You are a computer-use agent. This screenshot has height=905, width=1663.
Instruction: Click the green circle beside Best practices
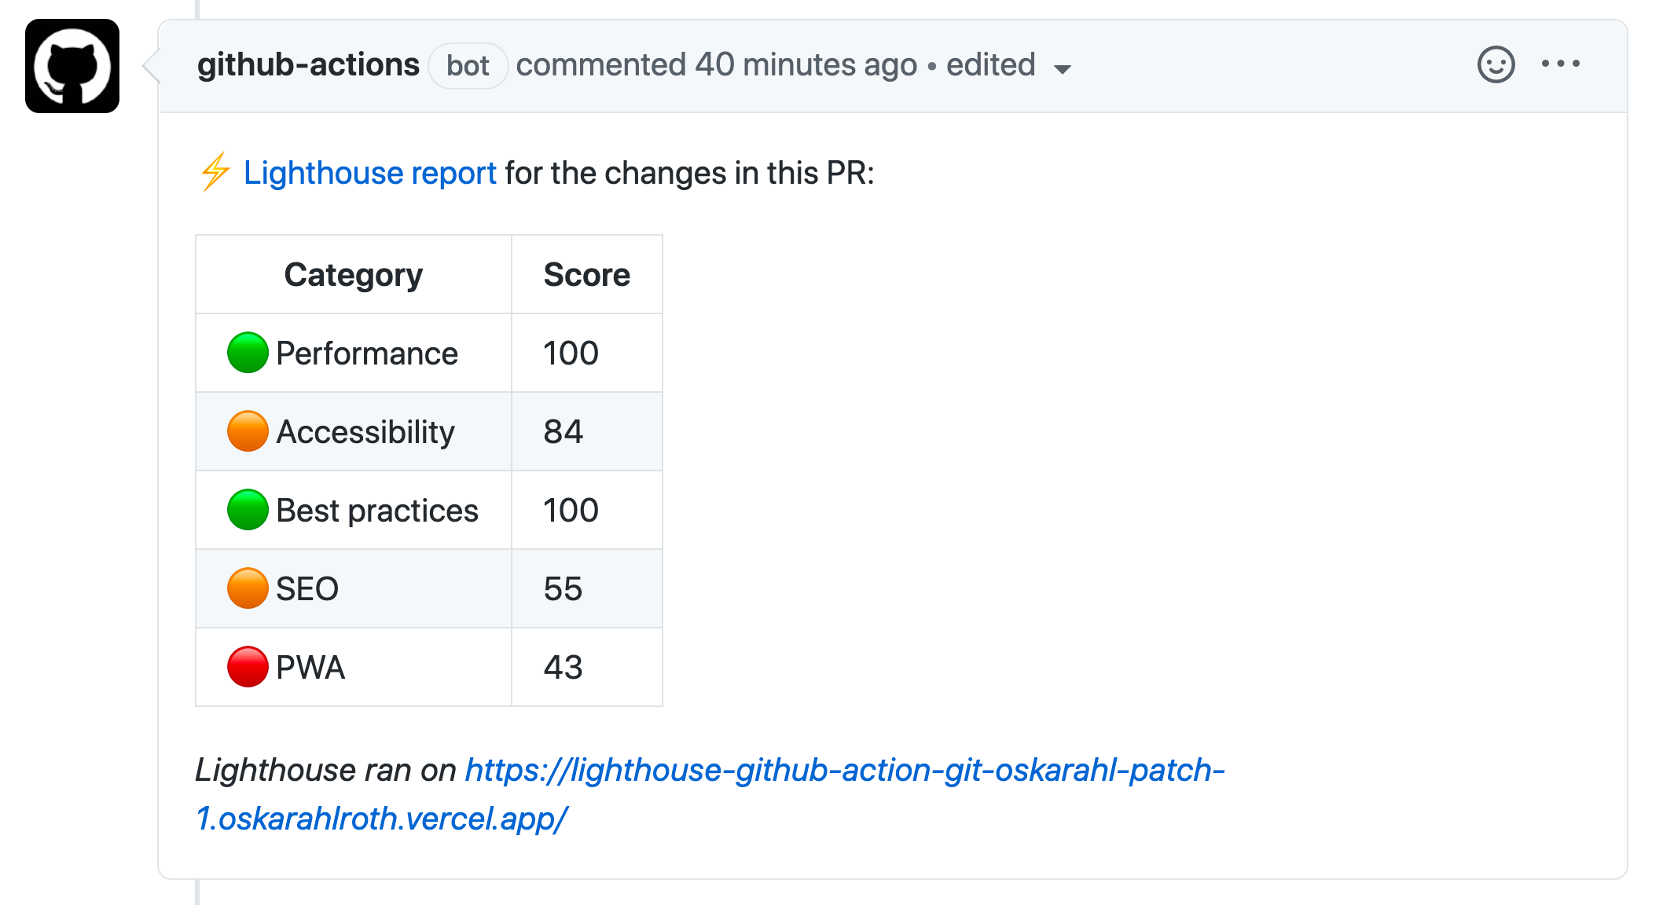(x=248, y=510)
